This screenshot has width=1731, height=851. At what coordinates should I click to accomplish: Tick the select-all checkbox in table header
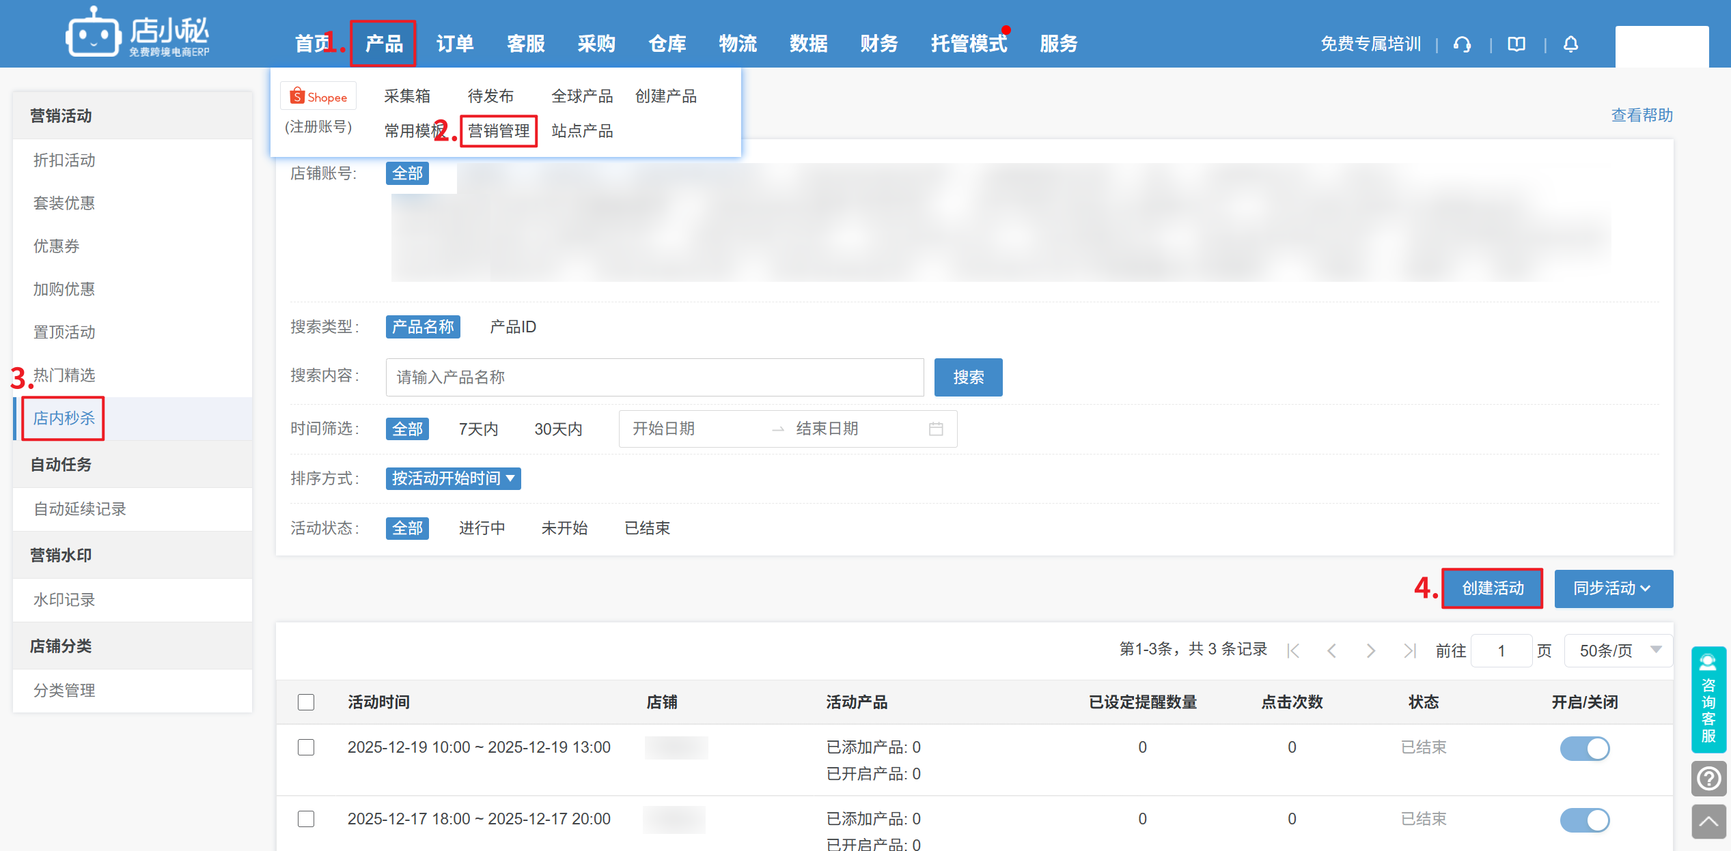[x=306, y=702]
